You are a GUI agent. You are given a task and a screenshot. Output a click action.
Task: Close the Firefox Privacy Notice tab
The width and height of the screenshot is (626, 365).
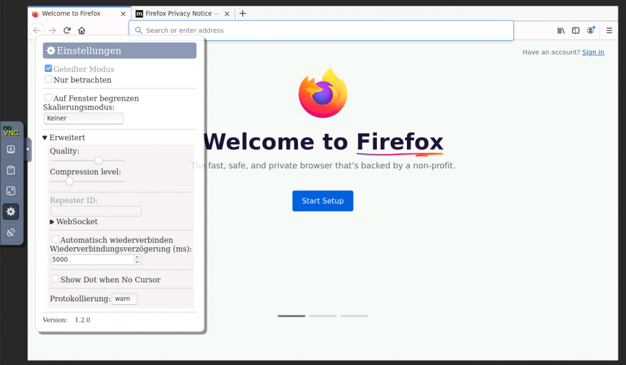coord(227,14)
